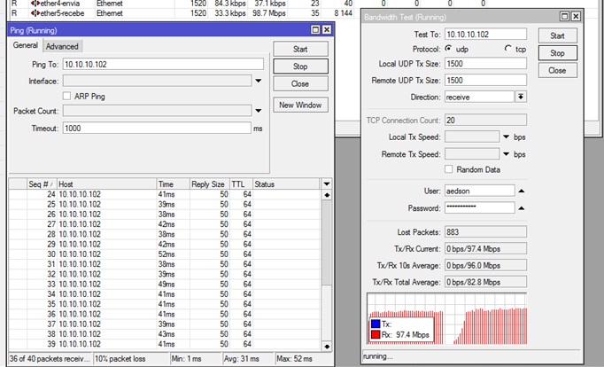Screen dimensions: 604x367
Task: Click the TCP Connection Count field
Action: click(485, 120)
